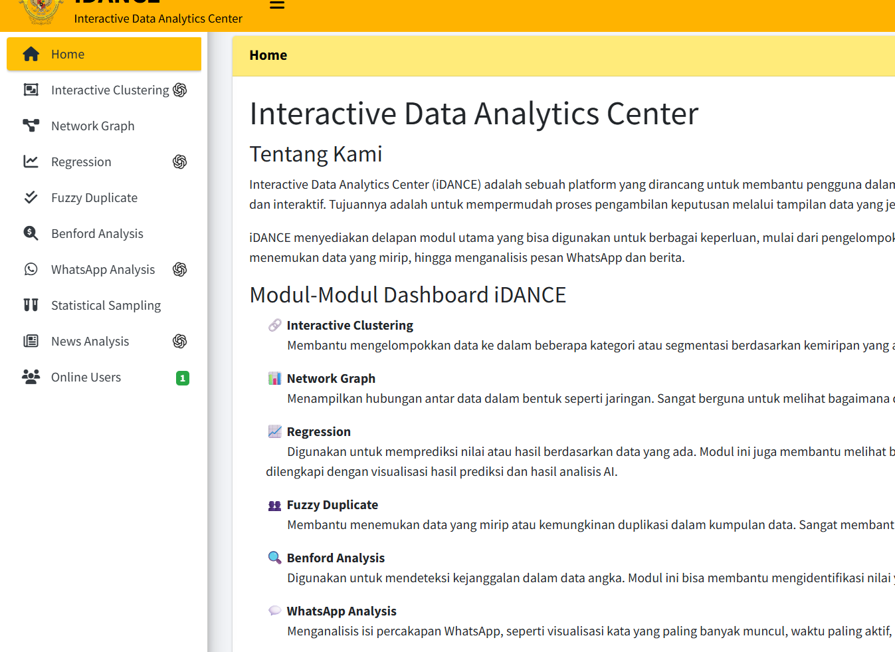Image resolution: width=895 pixels, height=652 pixels.
Task: Open the Fuzzy Duplicate module
Action: coord(94,198)
